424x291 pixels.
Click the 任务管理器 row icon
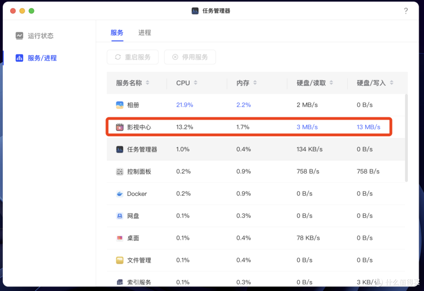click(x=119, y=149)
